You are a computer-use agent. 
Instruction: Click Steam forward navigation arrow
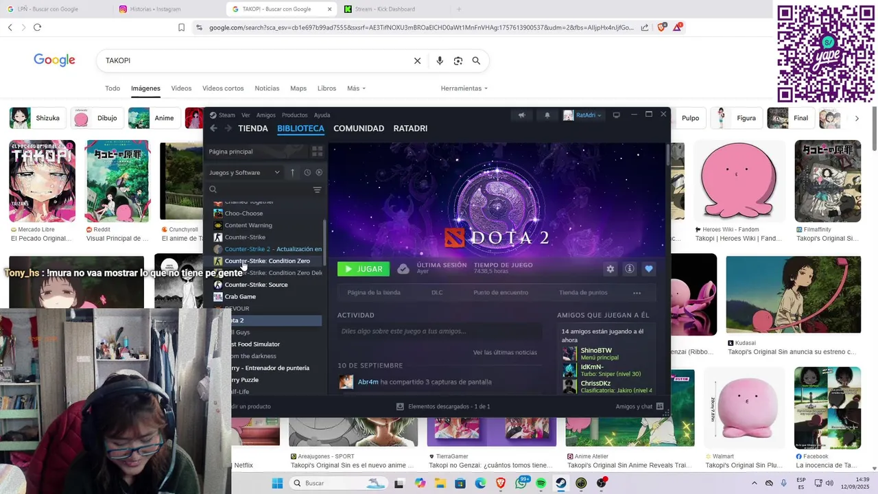228,128
